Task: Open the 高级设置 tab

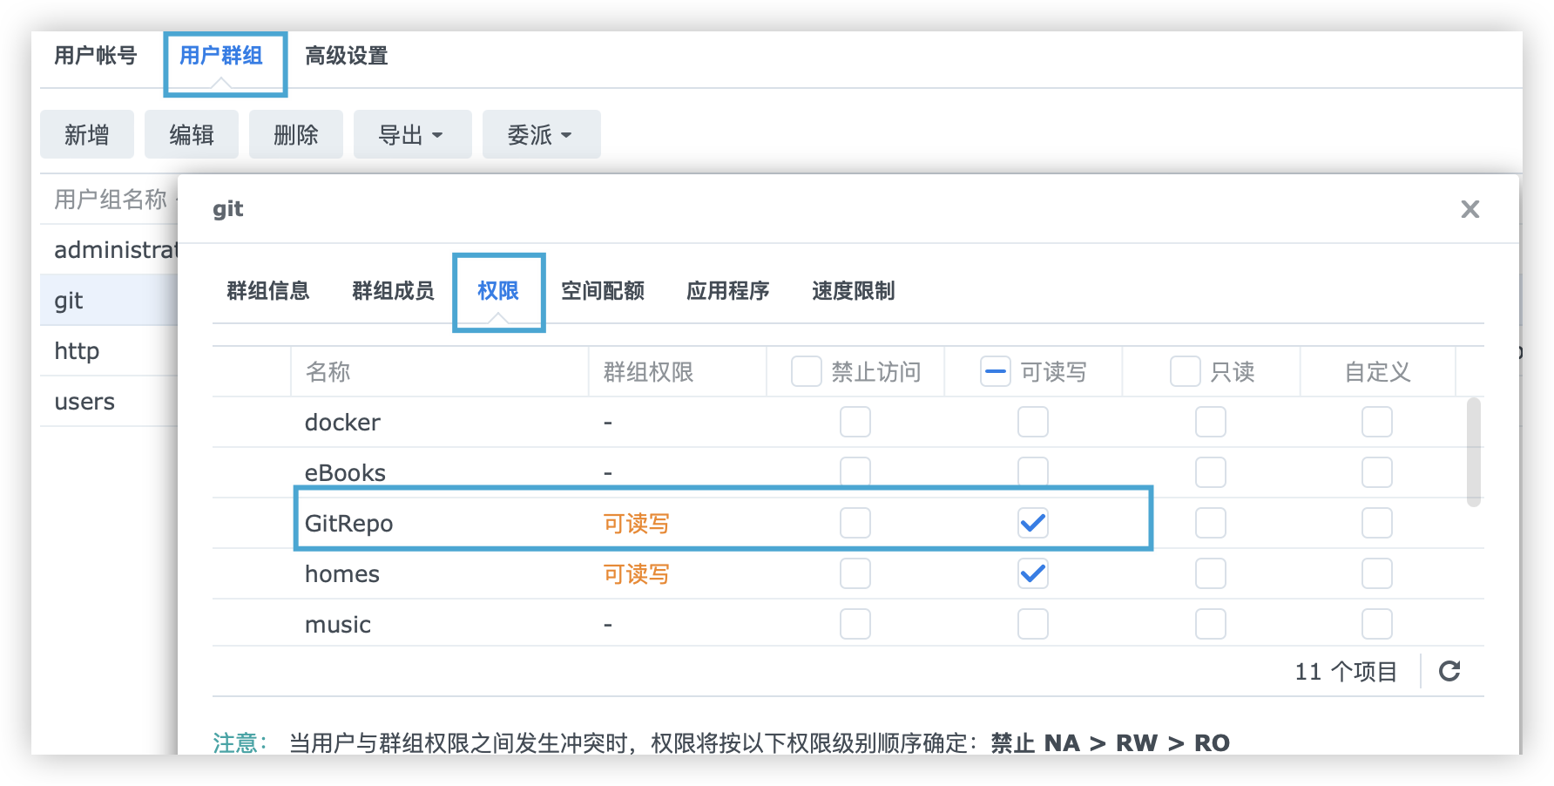Action: coord(346,56)
